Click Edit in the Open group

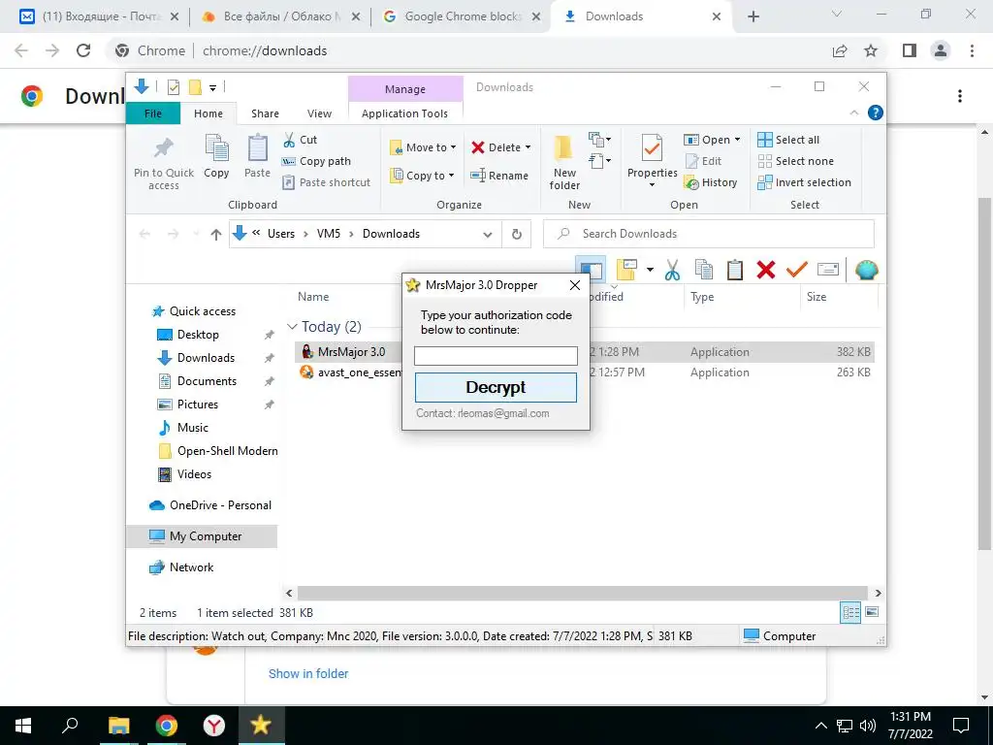pos(704,161)
